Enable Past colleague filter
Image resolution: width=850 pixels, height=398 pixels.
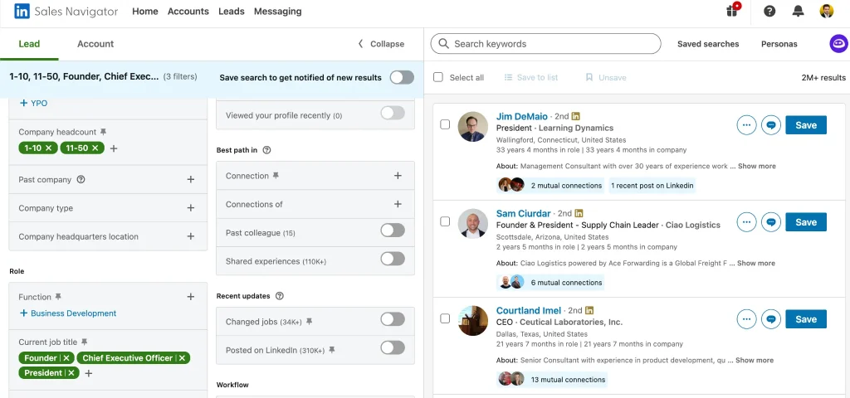coord(393,231)
